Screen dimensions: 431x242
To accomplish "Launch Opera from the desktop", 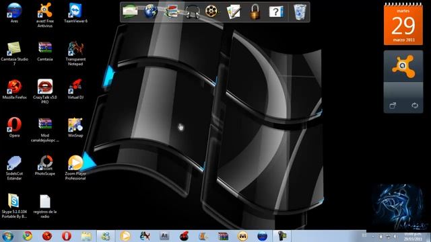I will tap(14, 128).
